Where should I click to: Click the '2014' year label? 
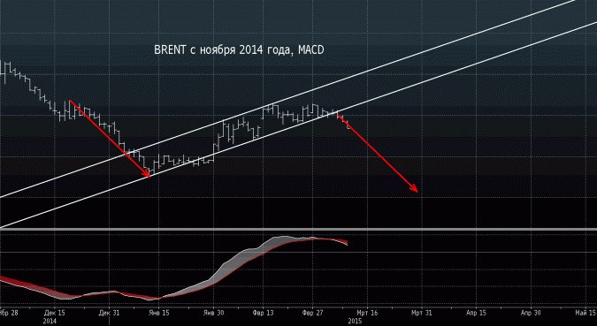pyautogui.click(x=50, y=322)
